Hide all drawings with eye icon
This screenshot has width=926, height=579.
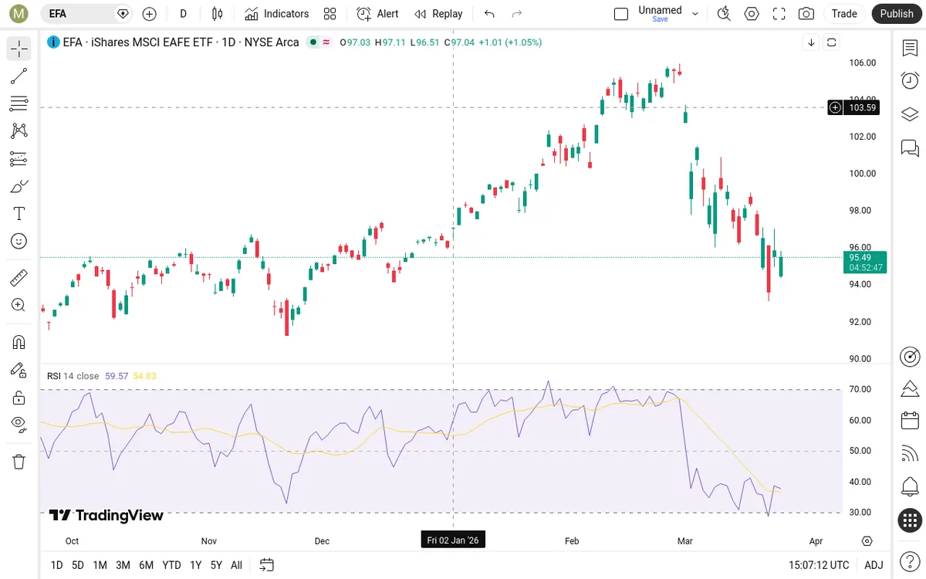tap(19, 424)
